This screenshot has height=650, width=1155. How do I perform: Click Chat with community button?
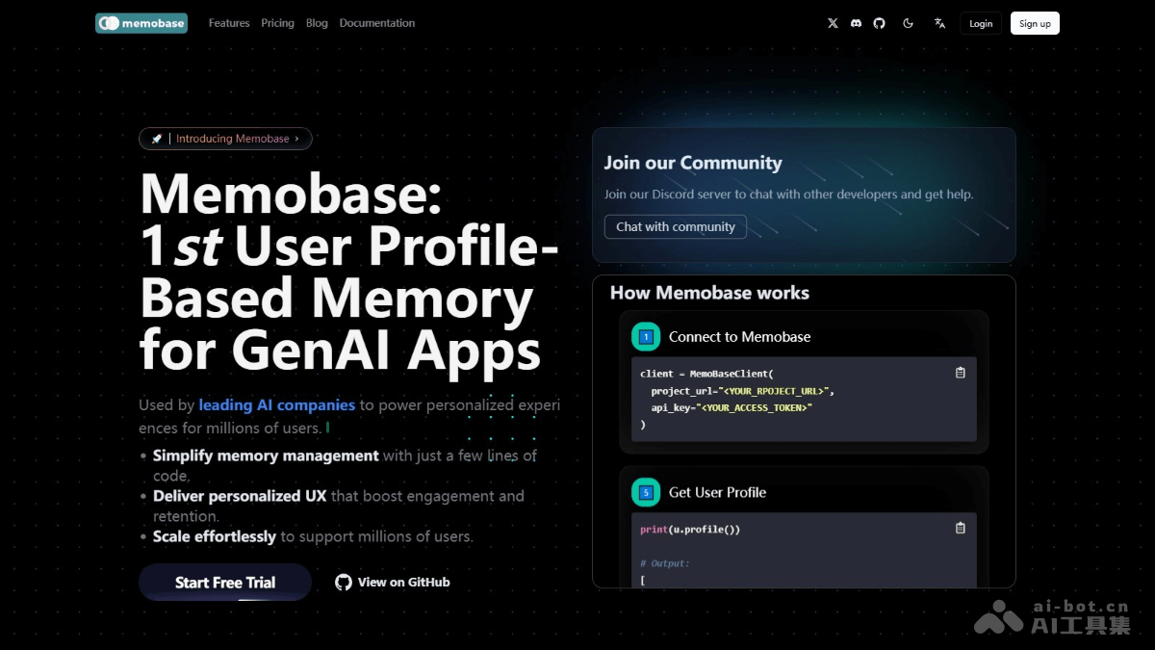click(675, 226)
